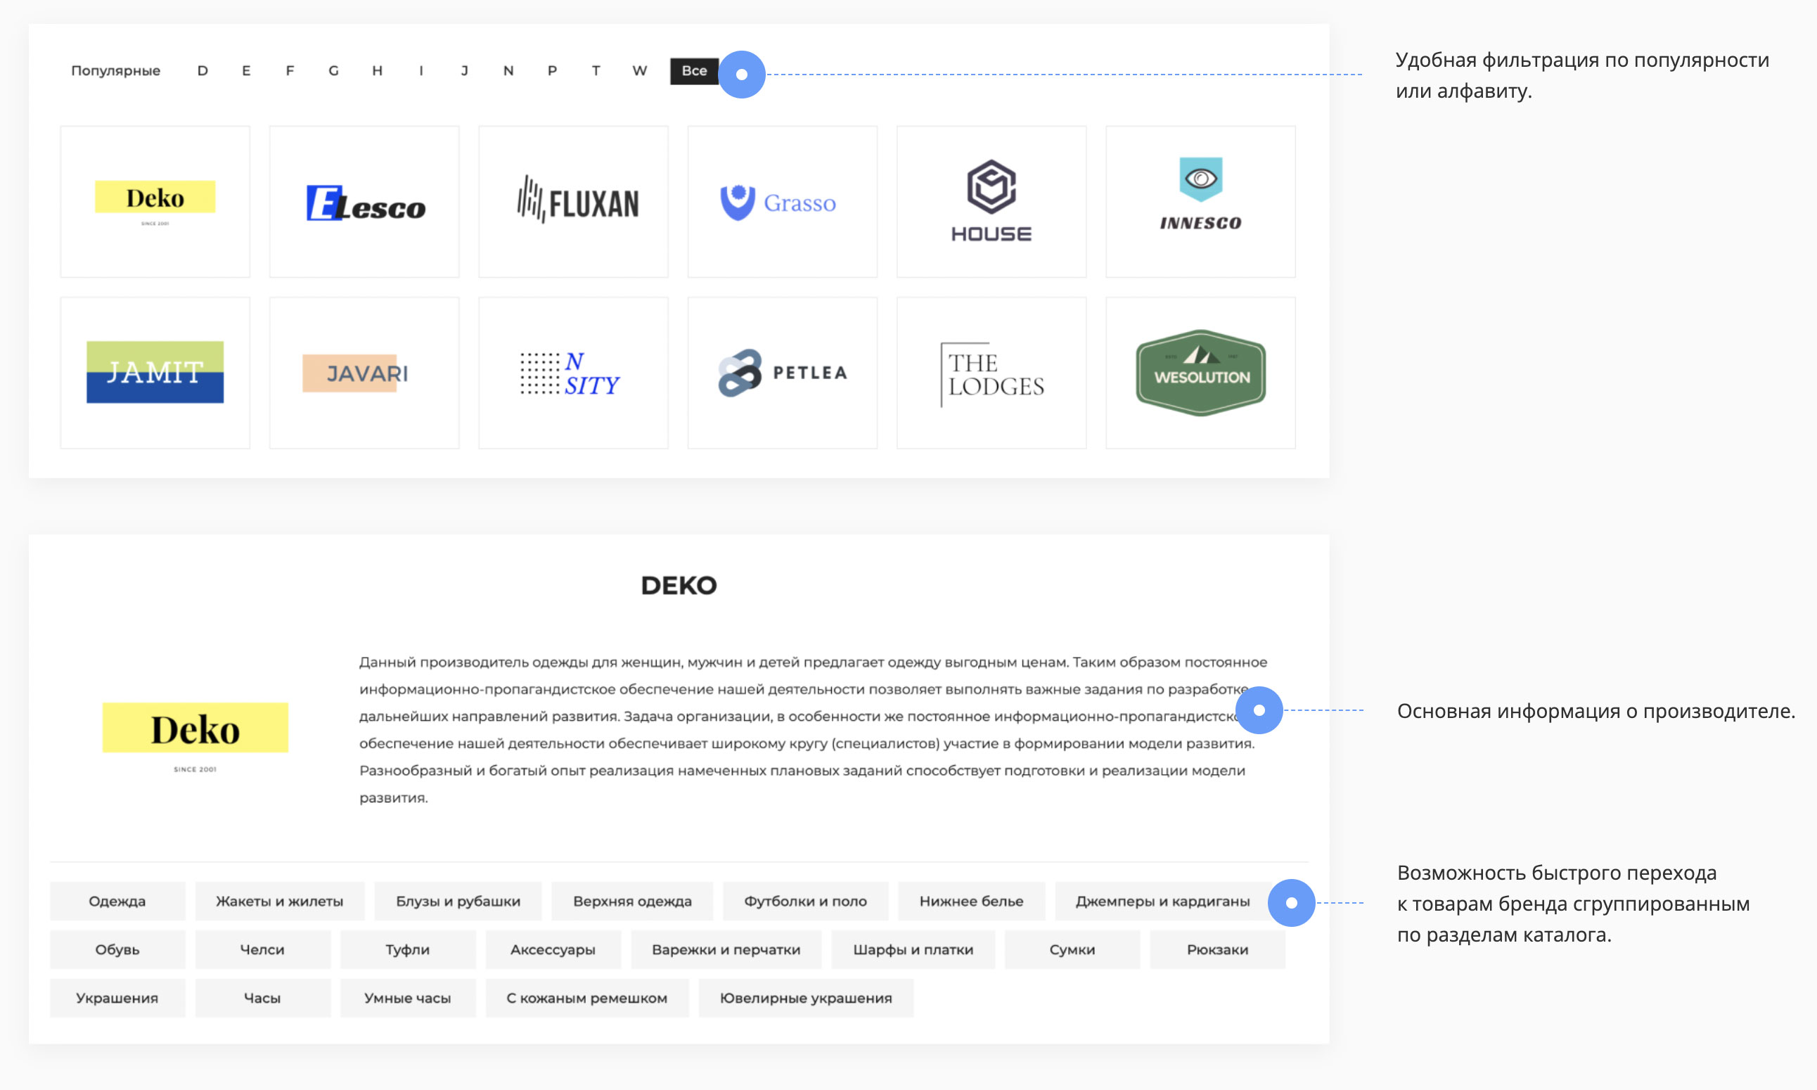The width and height of the screenshot is (1817, 1090).
Task: Open the Deko brand logo tile
Action: 155,201
